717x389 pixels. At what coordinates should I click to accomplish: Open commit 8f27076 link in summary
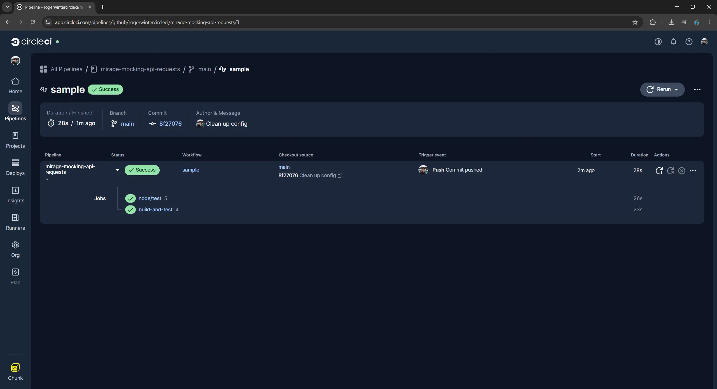coord(170,123)
